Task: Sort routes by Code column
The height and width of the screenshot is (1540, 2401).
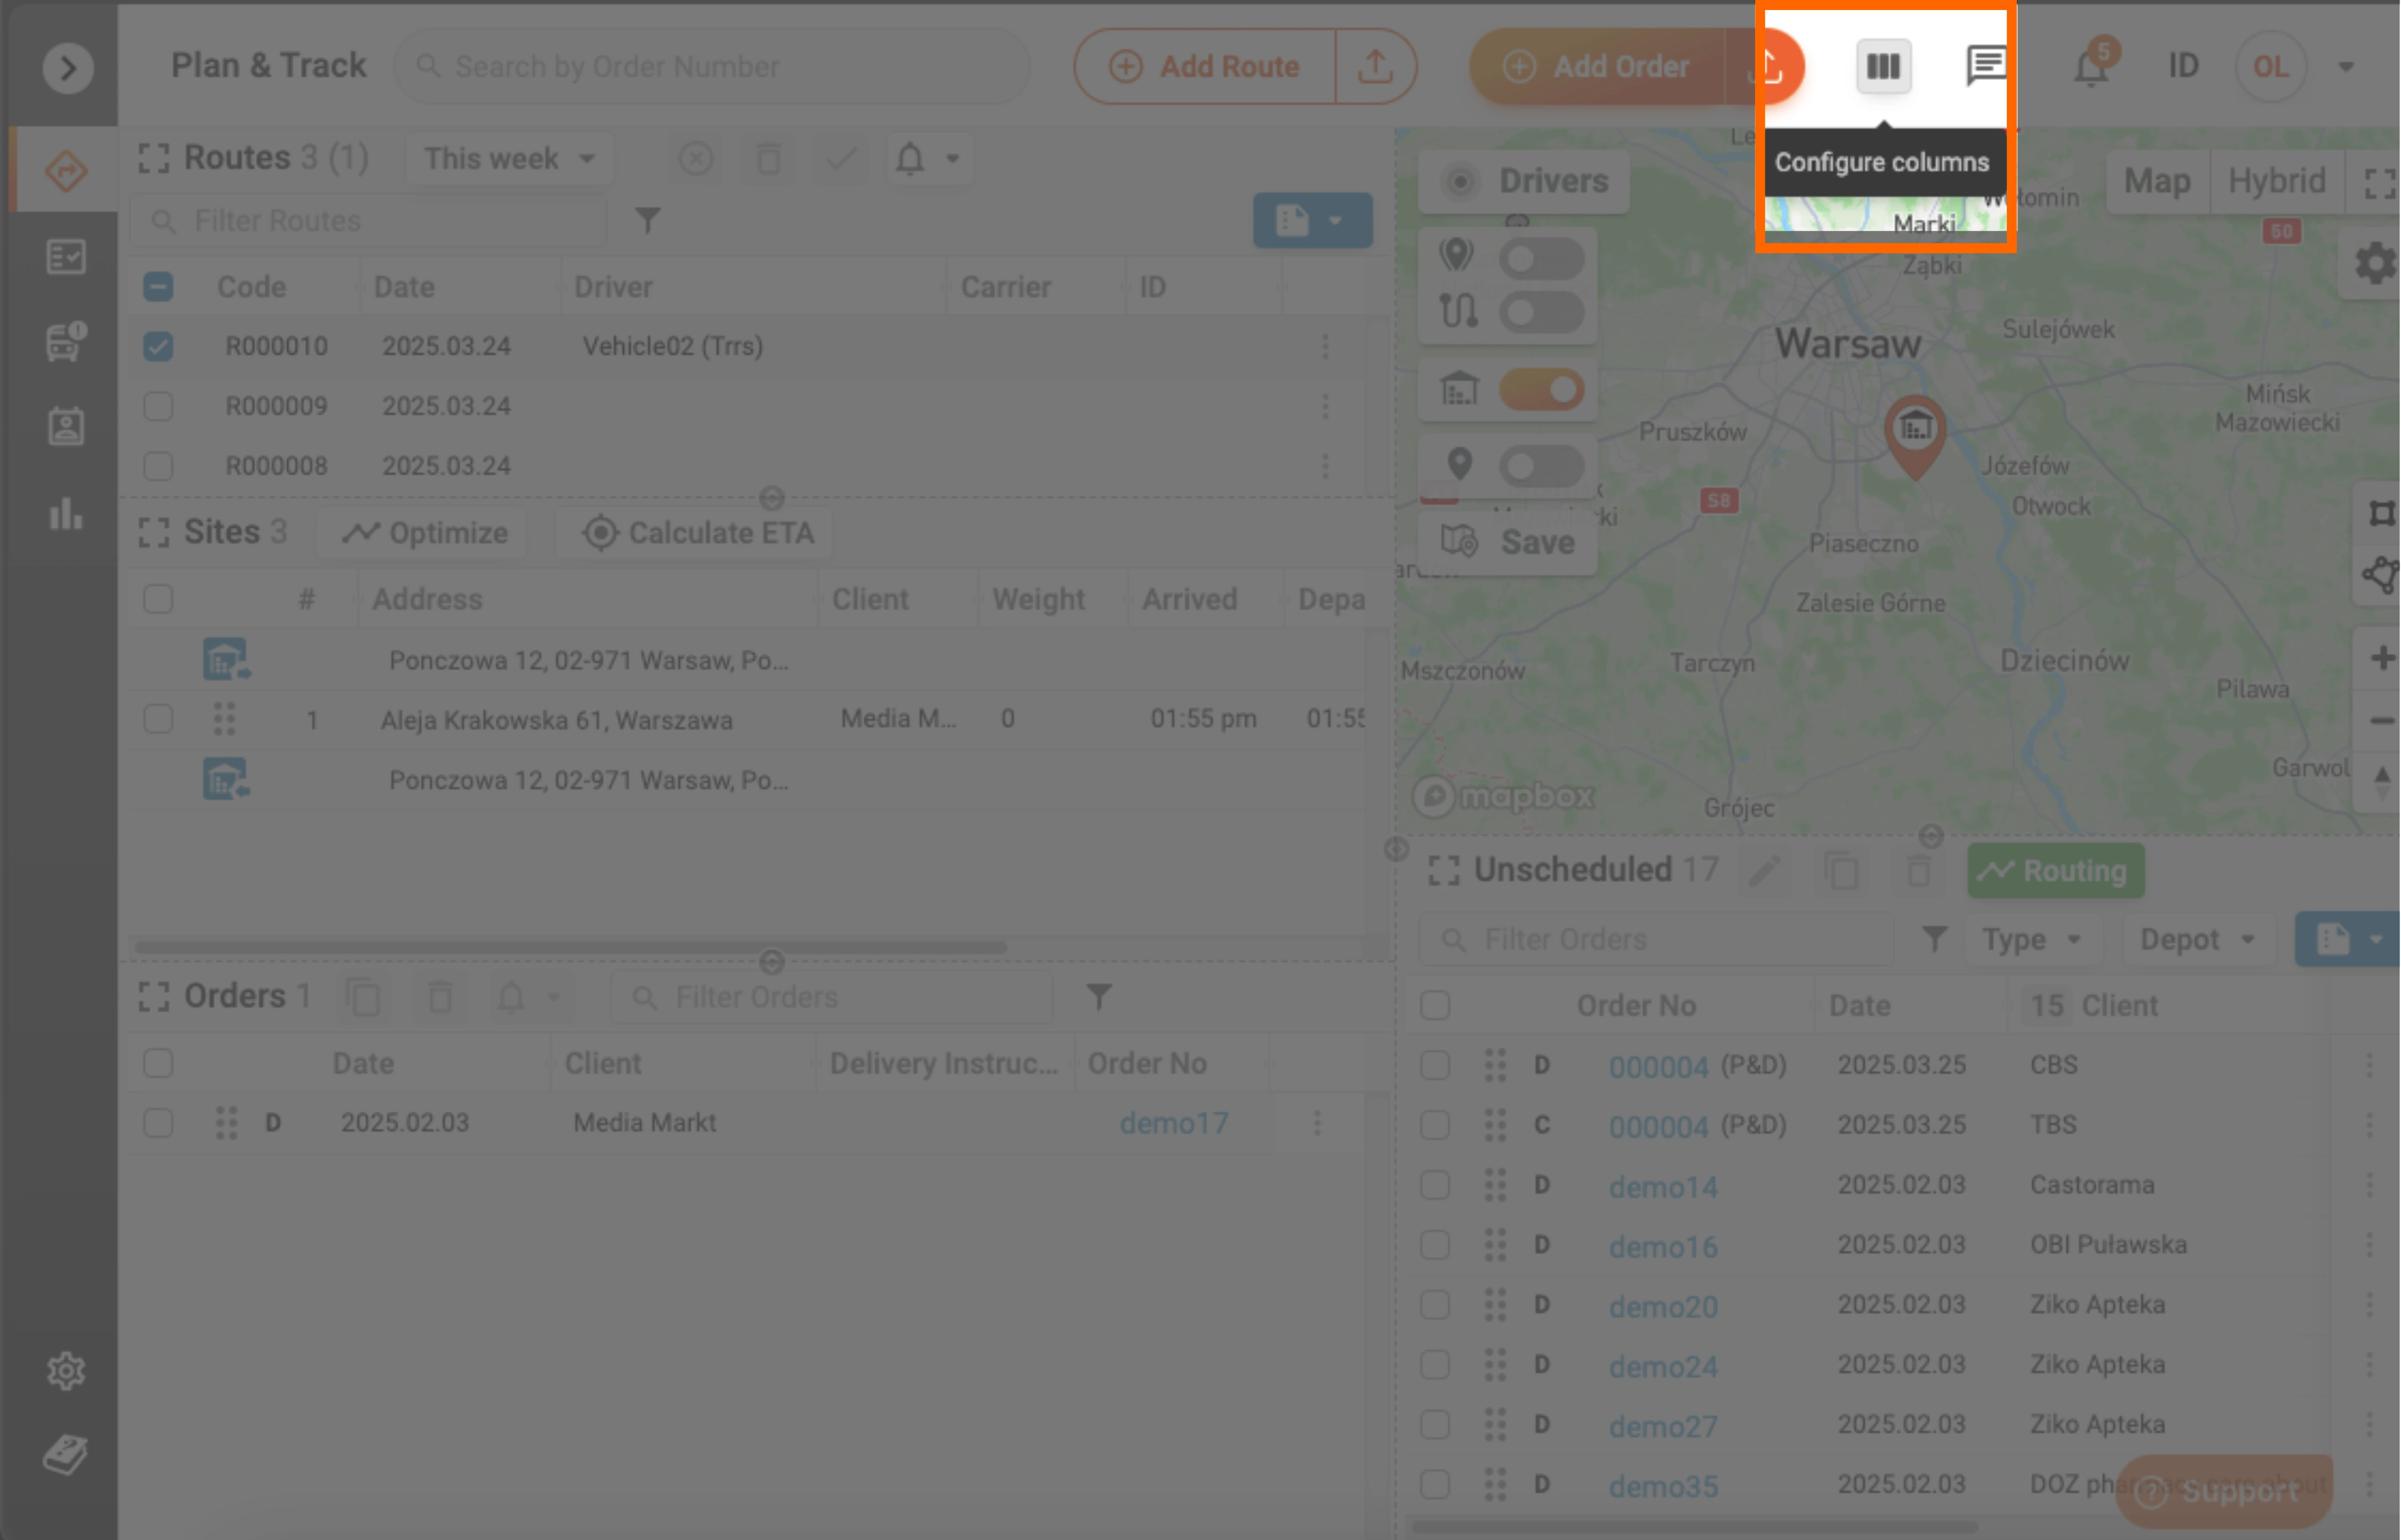Action: pos(252,287)
